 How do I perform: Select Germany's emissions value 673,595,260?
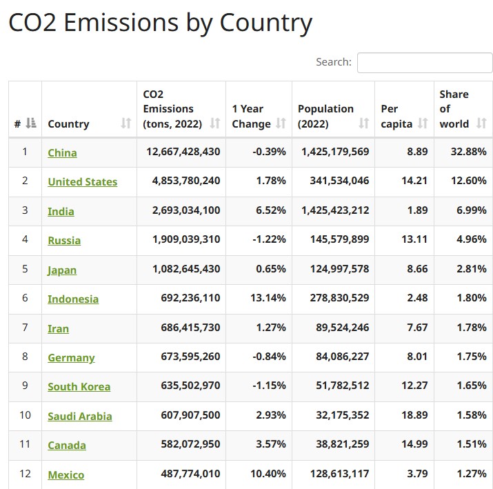[190, 357]
